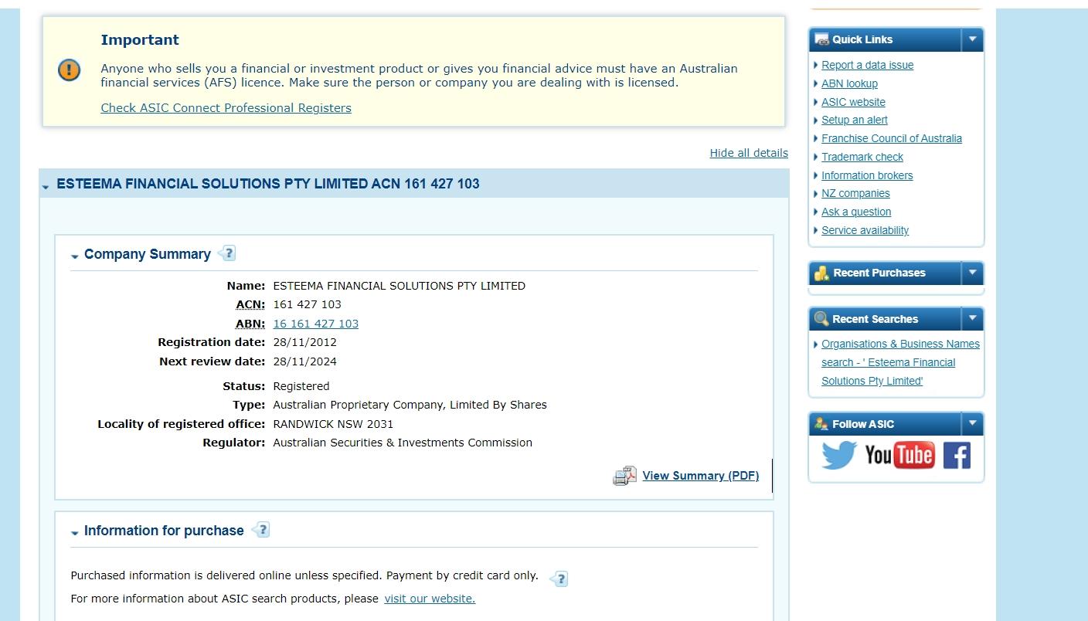Click the orange exclamation Important icon
The image size is (1088, 621).
point(70,70)
